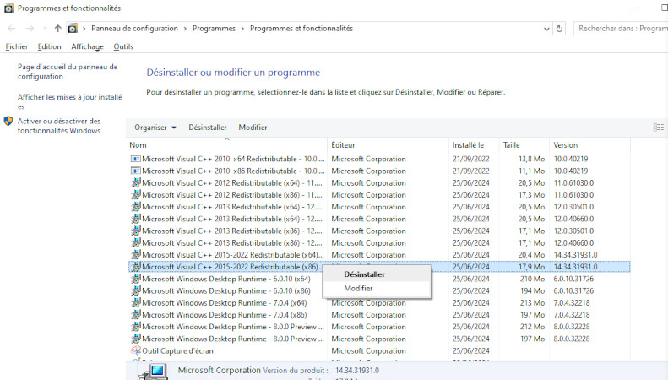This screenshot has height=380, width=668.
Task: Click icon of Desktop Runtime 7.0.4 (x86)
Action: coord(135,315)
